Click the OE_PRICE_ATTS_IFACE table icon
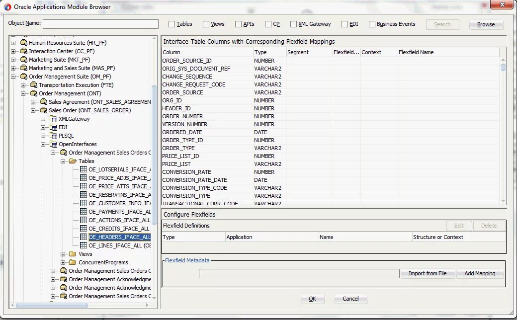 coord(84,186)
